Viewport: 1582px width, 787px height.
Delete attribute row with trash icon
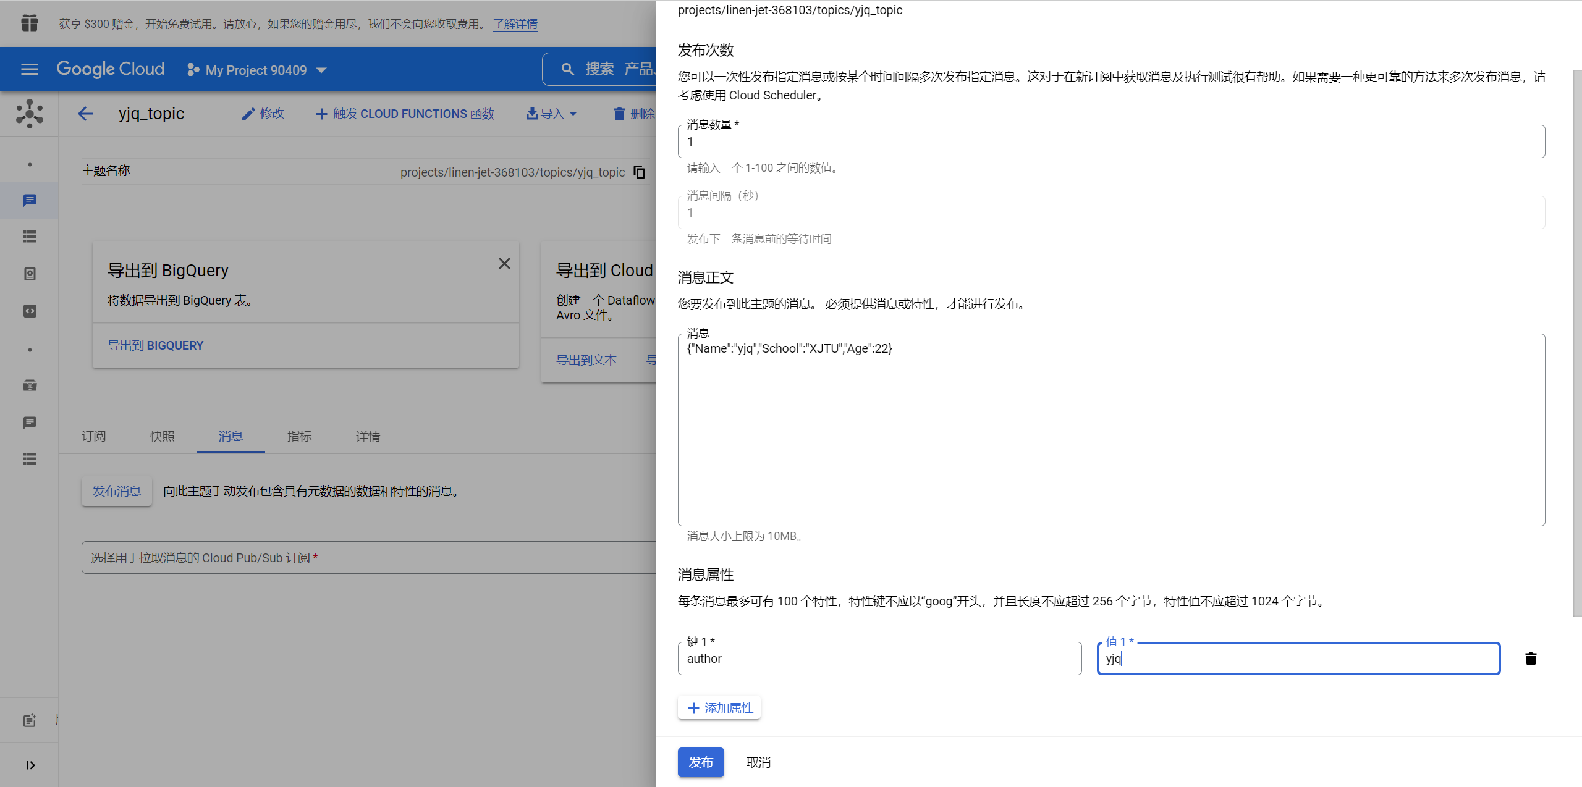1530,659
